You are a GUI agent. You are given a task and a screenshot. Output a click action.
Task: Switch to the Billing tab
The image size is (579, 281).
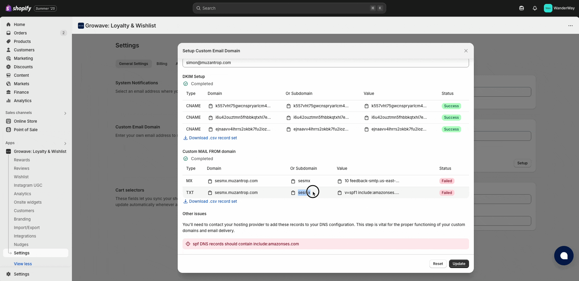pyautogui.click(x=162, y=64)
